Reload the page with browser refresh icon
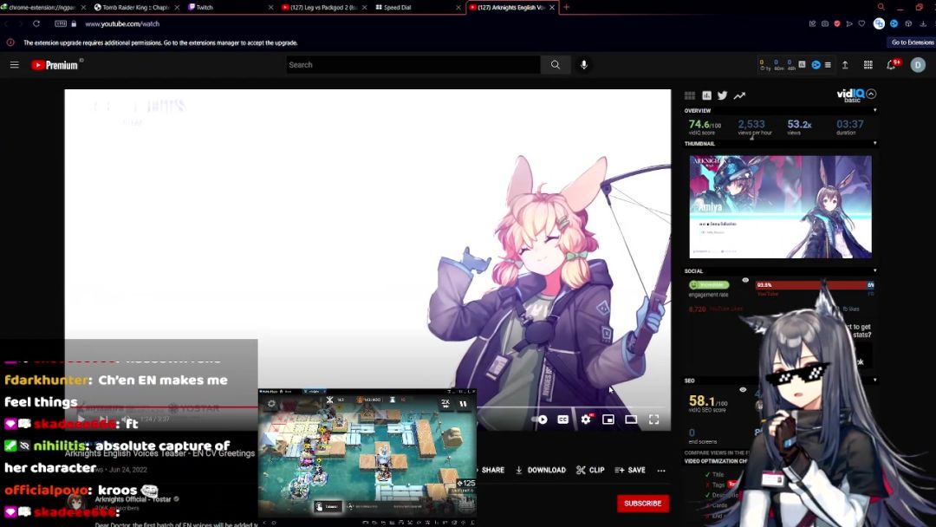936x527 pixels. tap(36, 24)
